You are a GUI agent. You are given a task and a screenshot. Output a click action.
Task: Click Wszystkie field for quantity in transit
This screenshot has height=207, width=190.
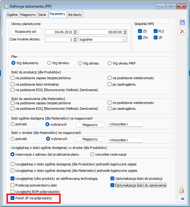pyautogui.click(x=125, y=140)
